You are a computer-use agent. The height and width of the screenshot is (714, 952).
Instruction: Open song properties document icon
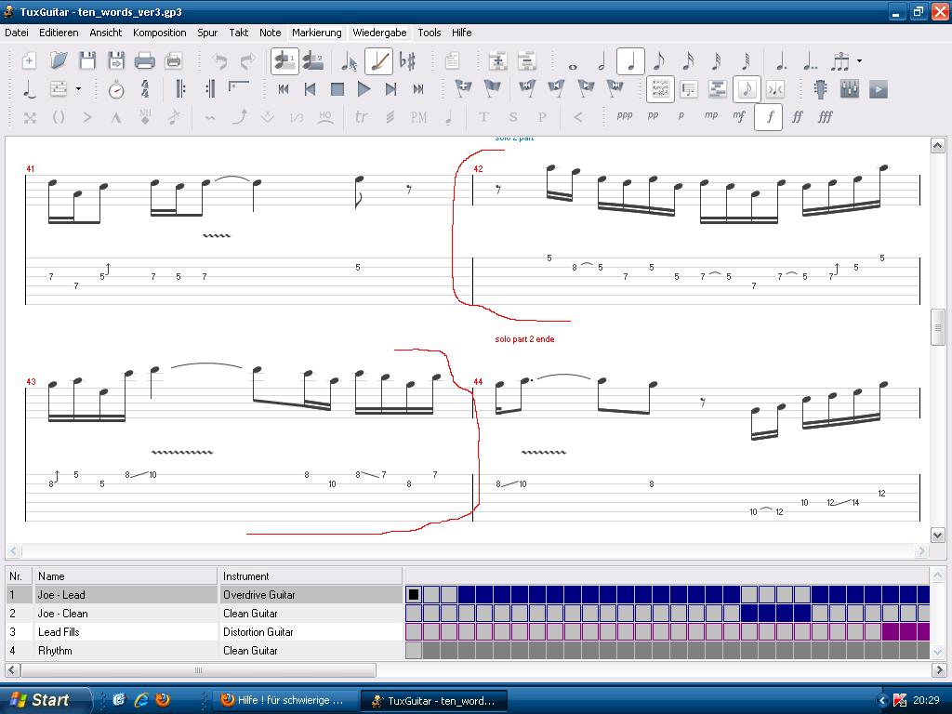[452, 60]
